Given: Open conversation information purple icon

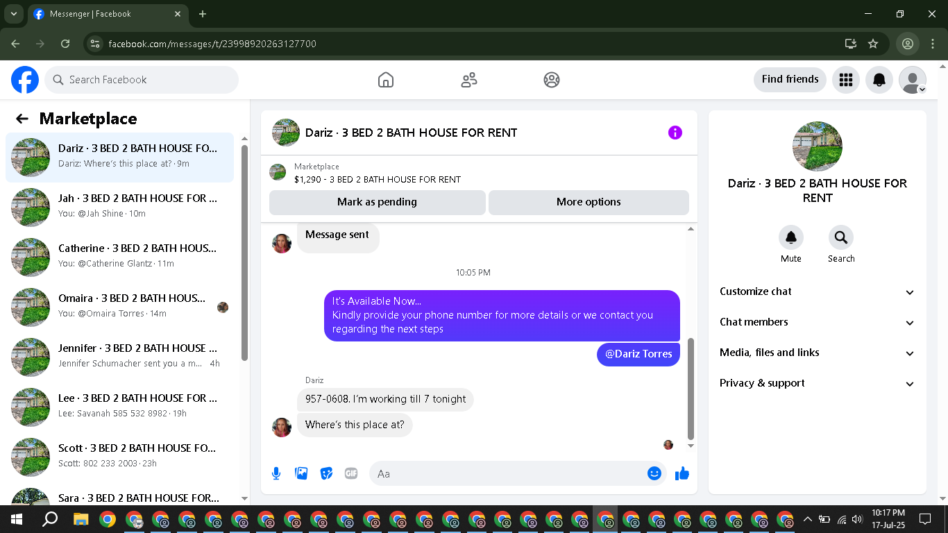Looking at the screenshot, I should (x=675, y=133).
